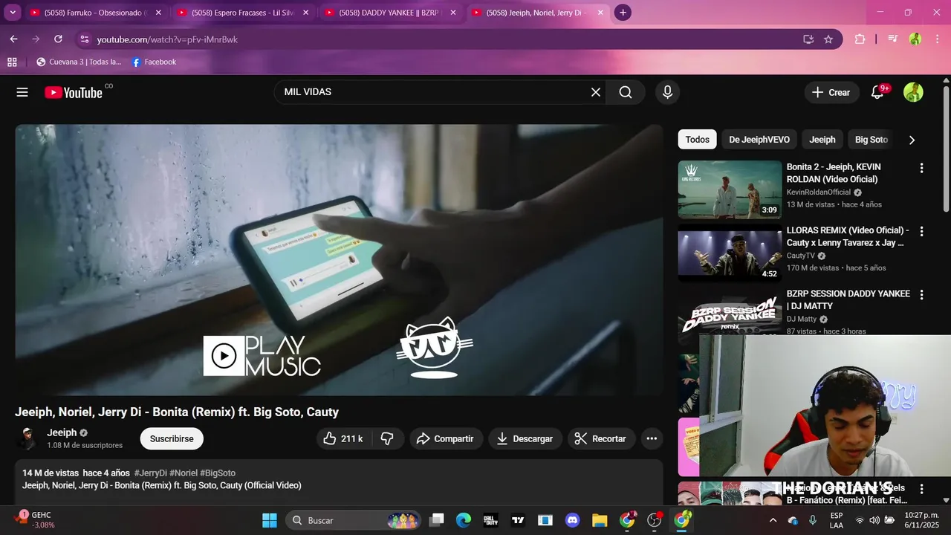The image size is (951, 535).
Task: Click the Crear create button
Action: click(831, 92)
